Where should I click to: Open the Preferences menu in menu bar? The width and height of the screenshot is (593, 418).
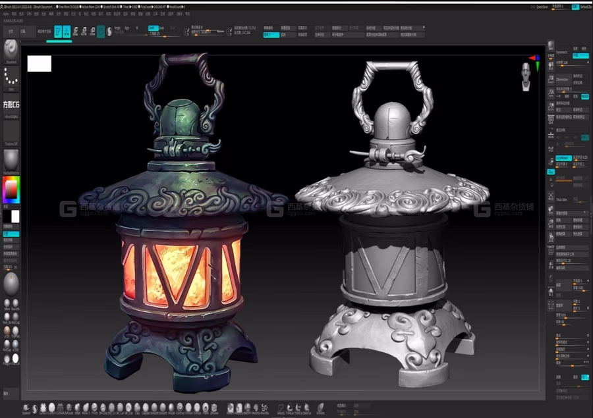117,14
